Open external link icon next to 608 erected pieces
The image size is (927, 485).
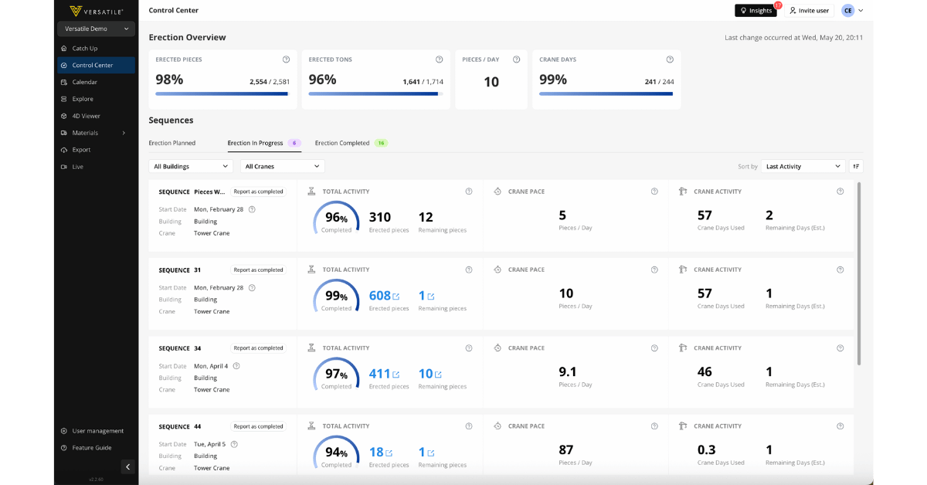(x=396, y=297)
